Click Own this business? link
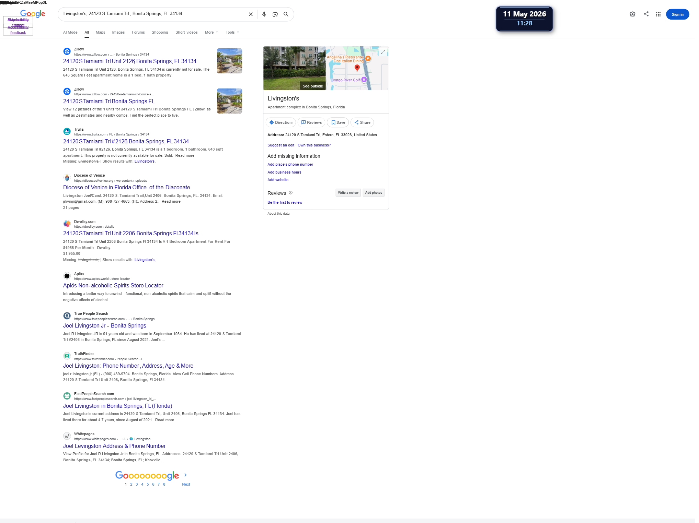This screenshot has height=523, width=699. click(314, 145)
